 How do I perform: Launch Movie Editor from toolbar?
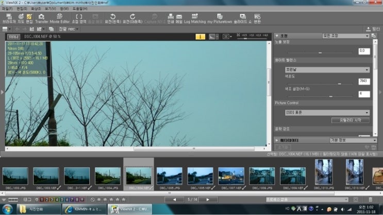pyautogui.click(x=59, y=18)
